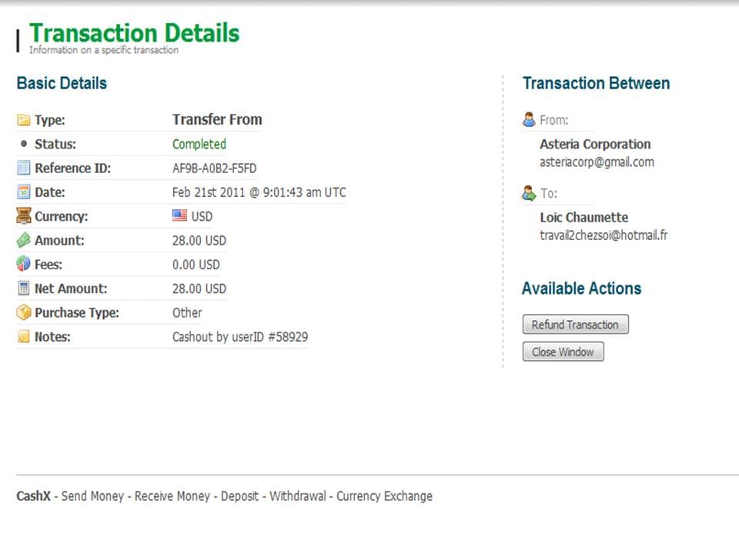
Task: Click the table icon beside Reference ID
Action: [x=24, y=168]
